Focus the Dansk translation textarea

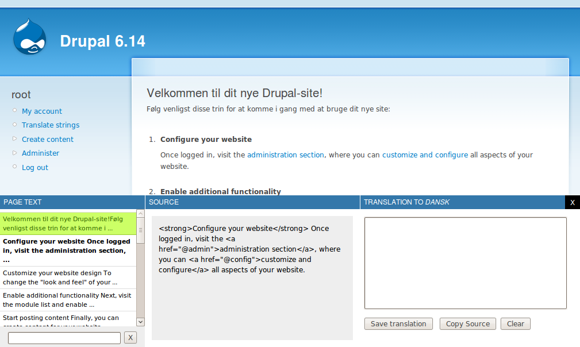466,263
